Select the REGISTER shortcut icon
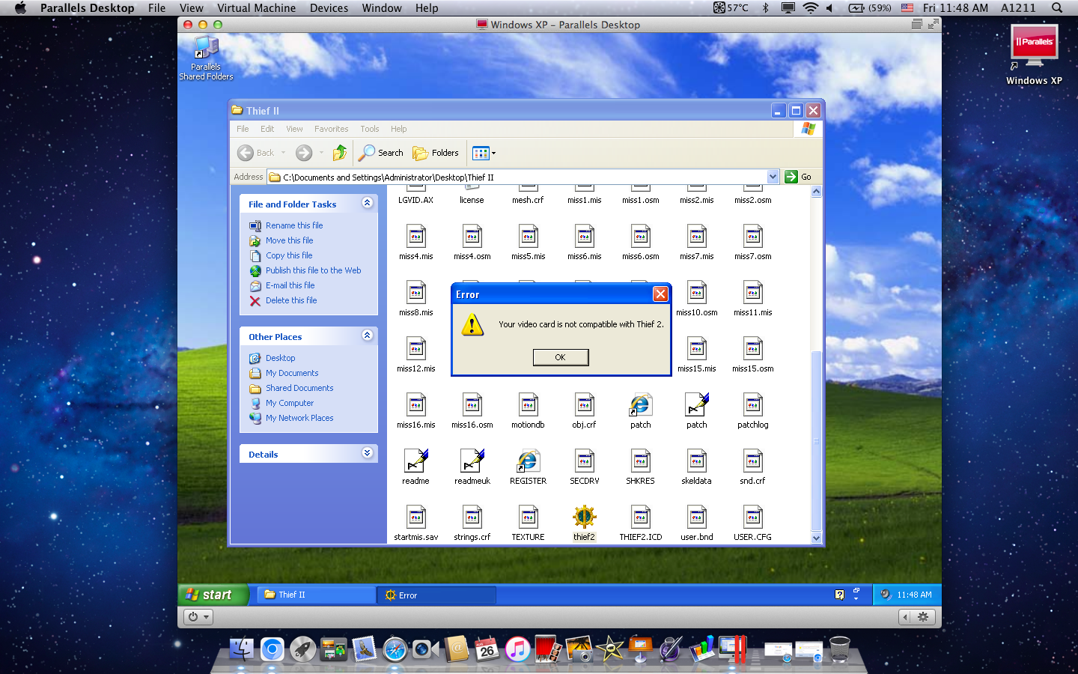Image resolution: width=1078 pixels, height=674 pixels. [529, 461]
